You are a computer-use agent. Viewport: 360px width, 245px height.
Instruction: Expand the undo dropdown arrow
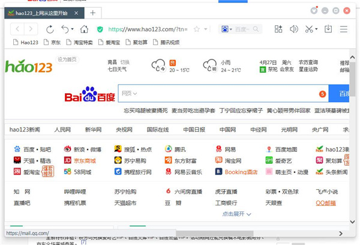(73, 29)
